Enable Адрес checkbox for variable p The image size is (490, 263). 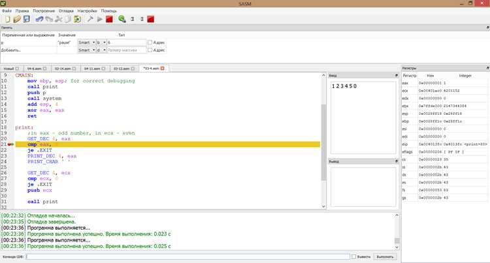(x=150, y=42)
